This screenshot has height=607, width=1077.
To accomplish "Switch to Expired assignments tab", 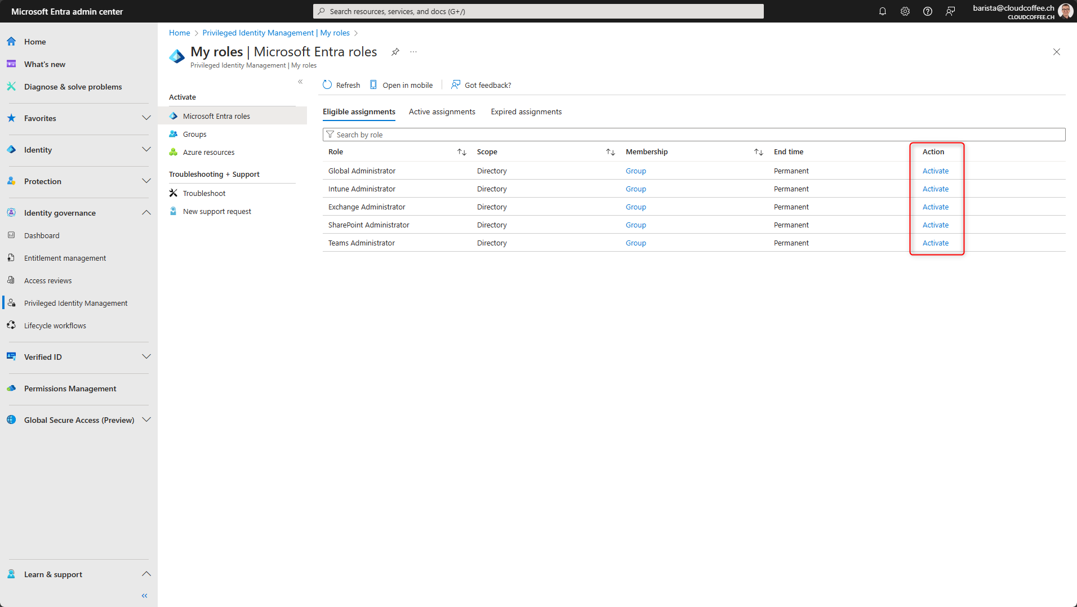I will (x=526, y=111).
